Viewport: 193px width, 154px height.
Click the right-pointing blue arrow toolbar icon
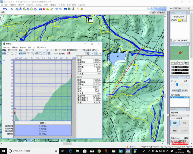pos(60,9)
